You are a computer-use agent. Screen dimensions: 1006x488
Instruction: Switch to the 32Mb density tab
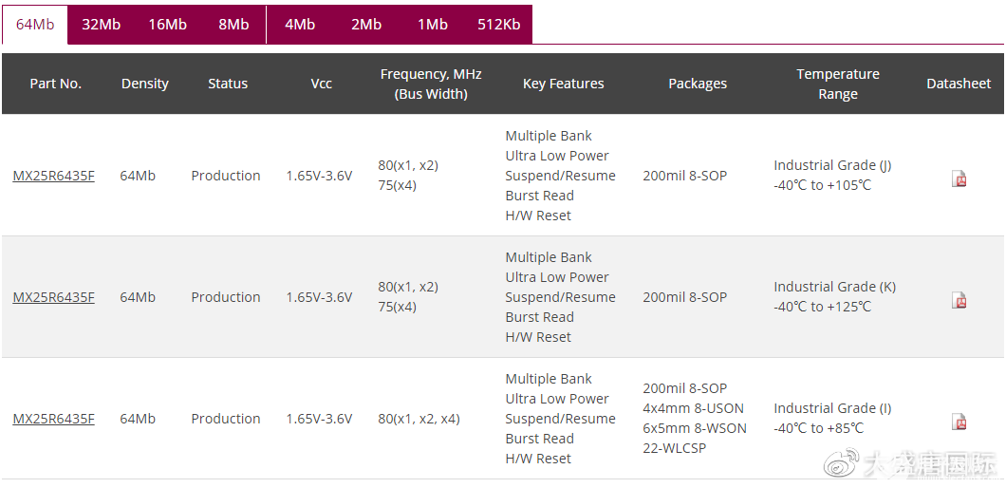(101, 25)
